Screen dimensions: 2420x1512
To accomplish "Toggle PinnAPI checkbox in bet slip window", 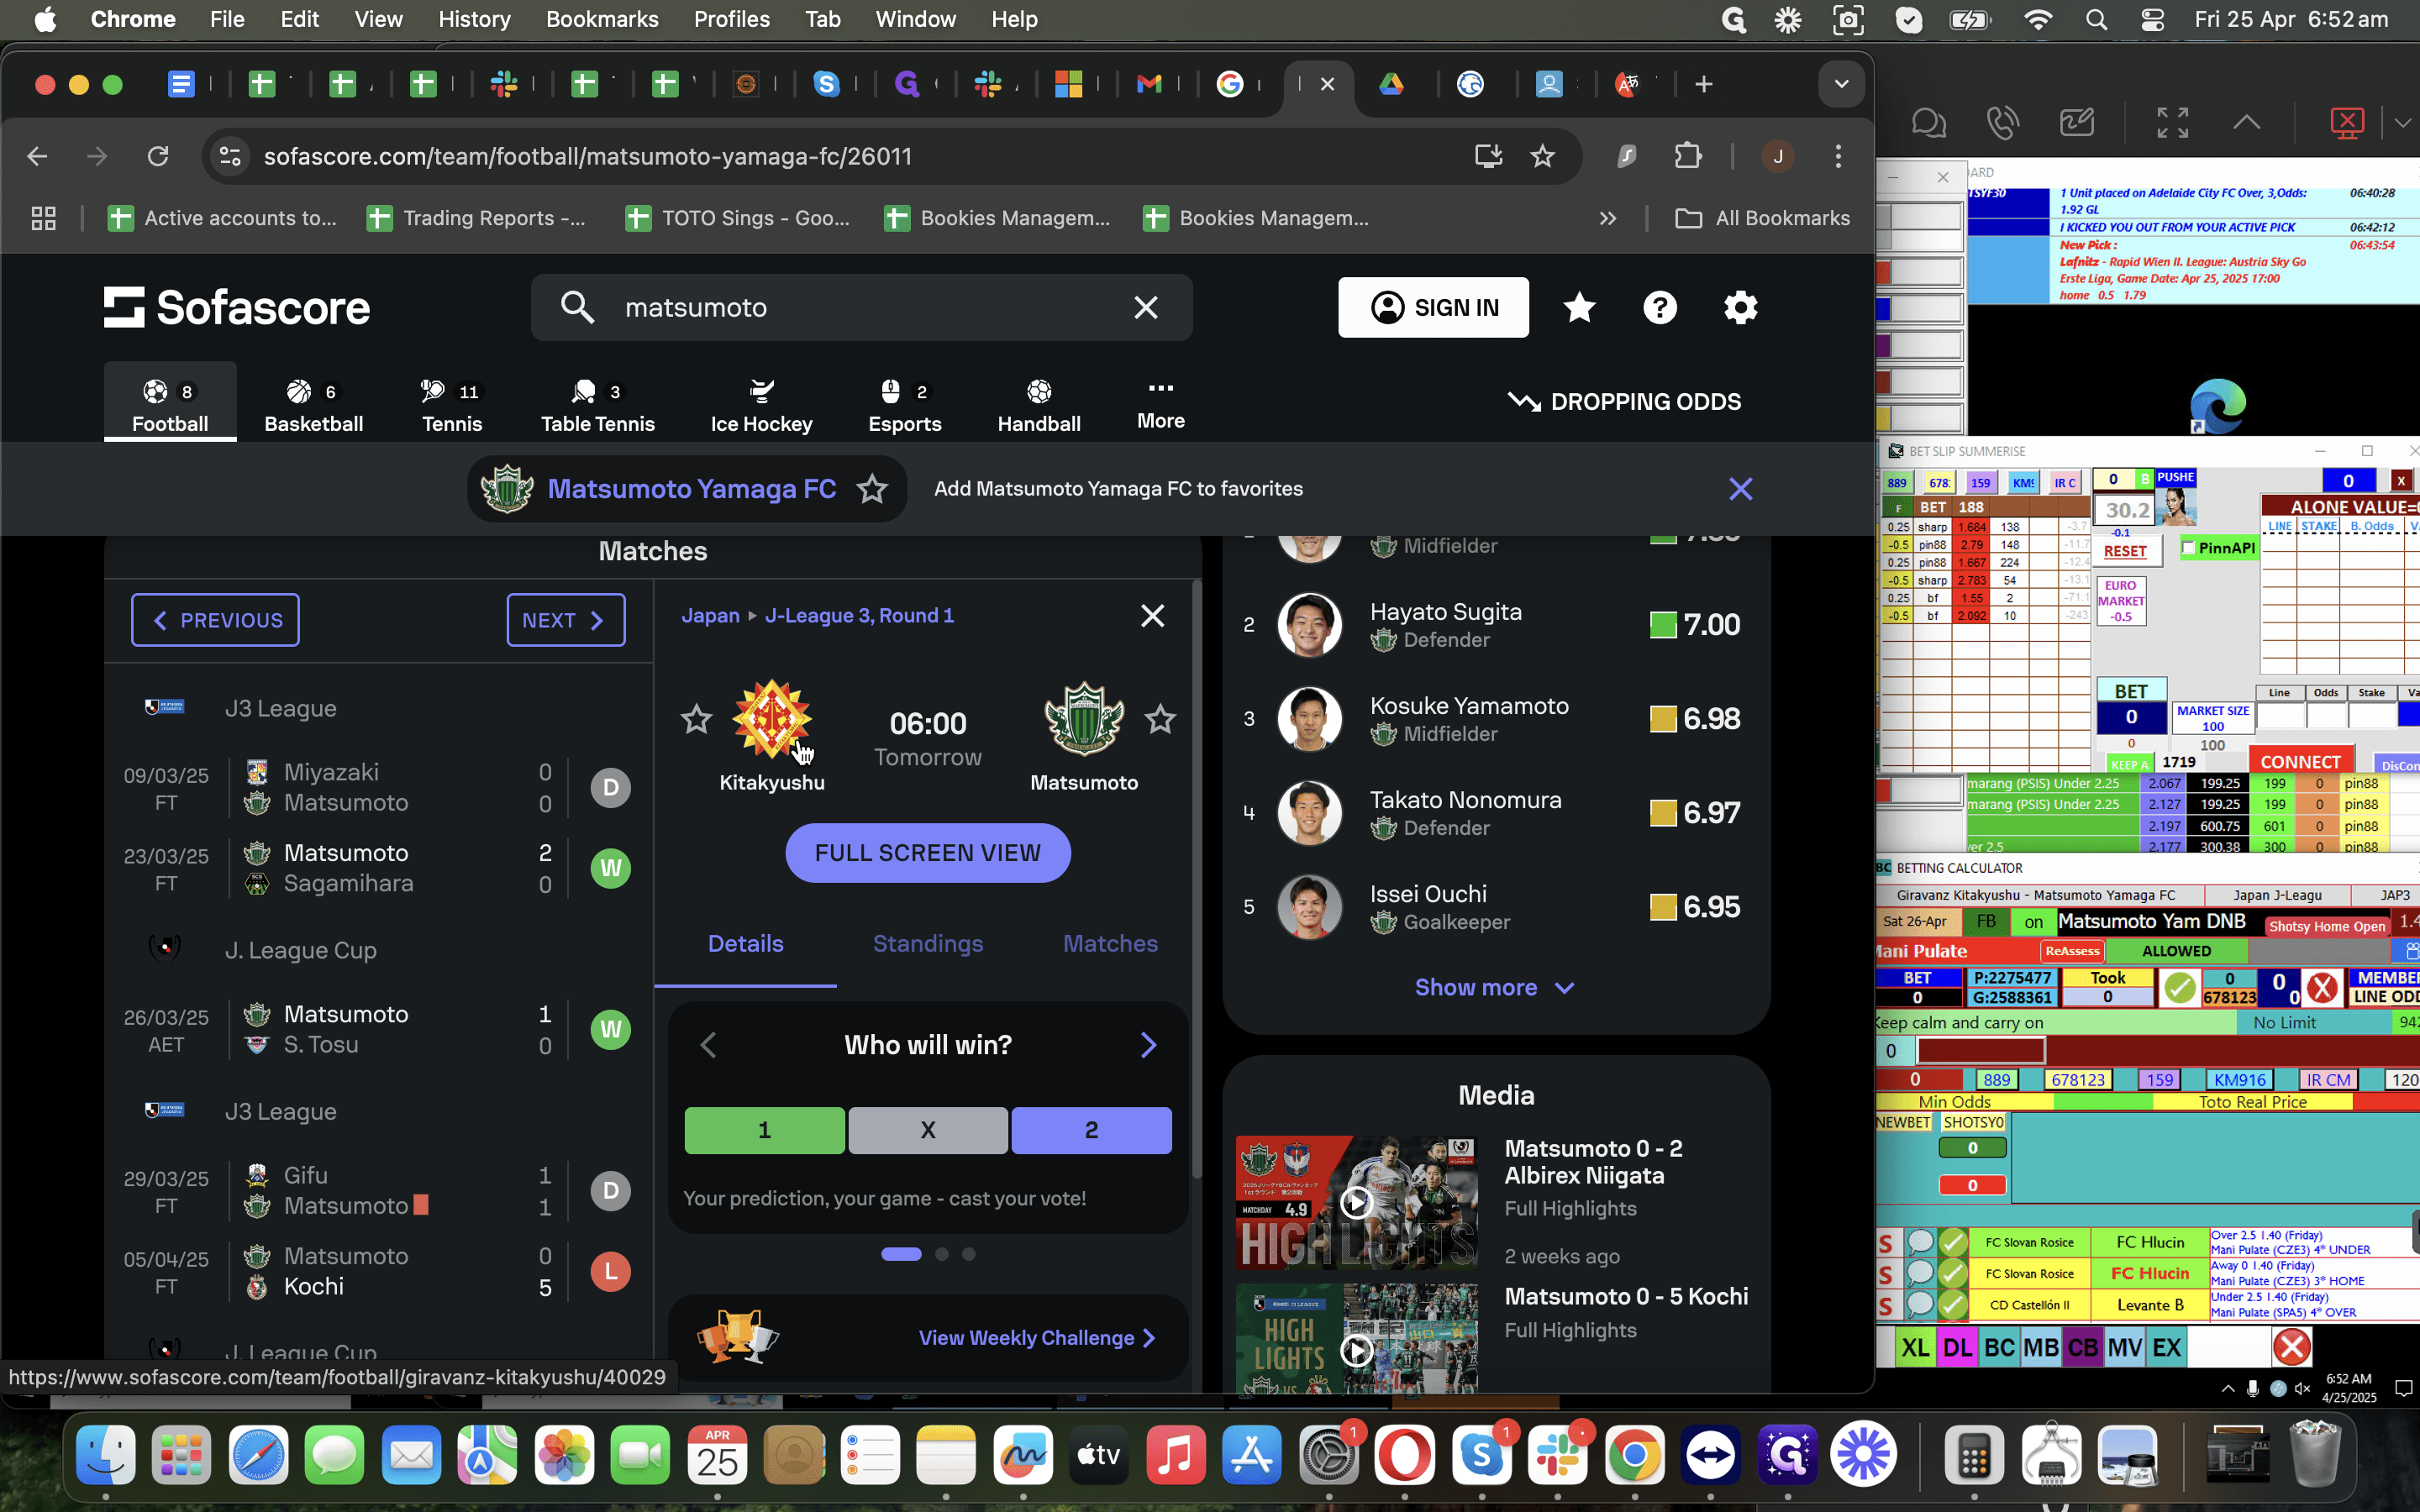I will (2188, 548).
